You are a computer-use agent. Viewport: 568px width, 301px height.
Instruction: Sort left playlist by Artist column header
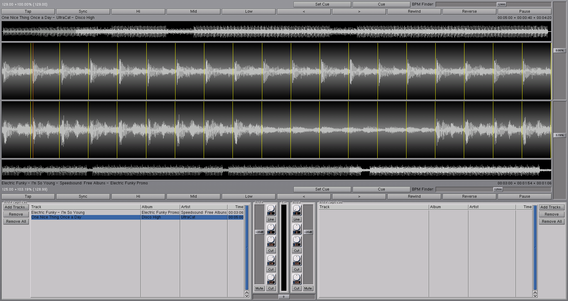click(203, 207)
